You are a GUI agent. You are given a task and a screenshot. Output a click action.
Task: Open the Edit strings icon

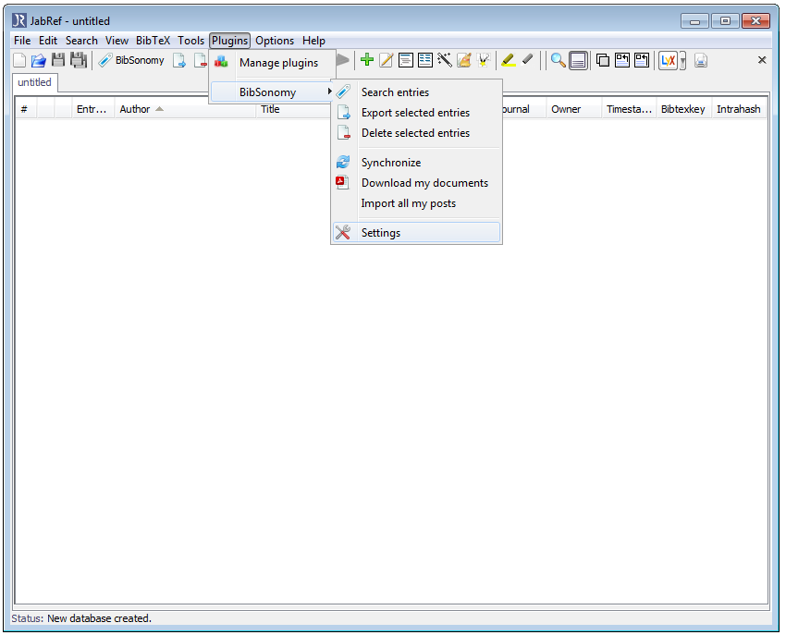(425, 60)
